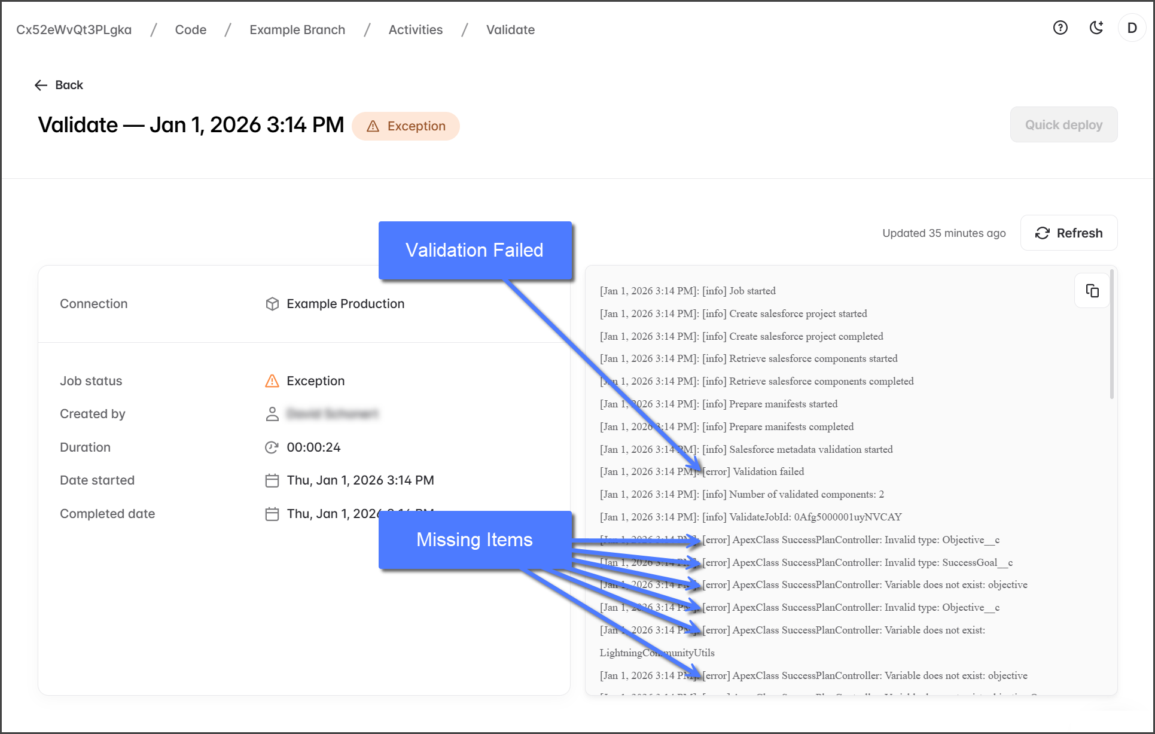Click the Quick deploy button
The height and width of the screenshot is (734, 1155).
tap(1063, 124)
